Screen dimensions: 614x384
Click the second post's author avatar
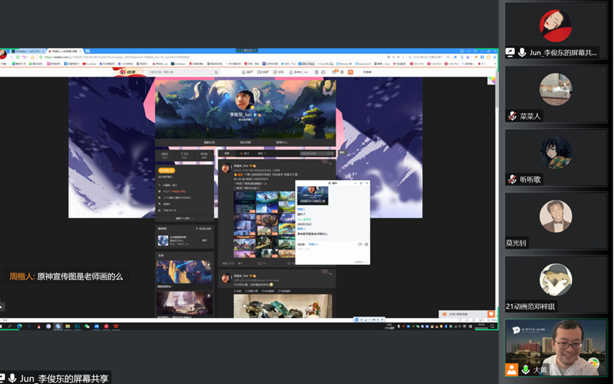[226, 278]
